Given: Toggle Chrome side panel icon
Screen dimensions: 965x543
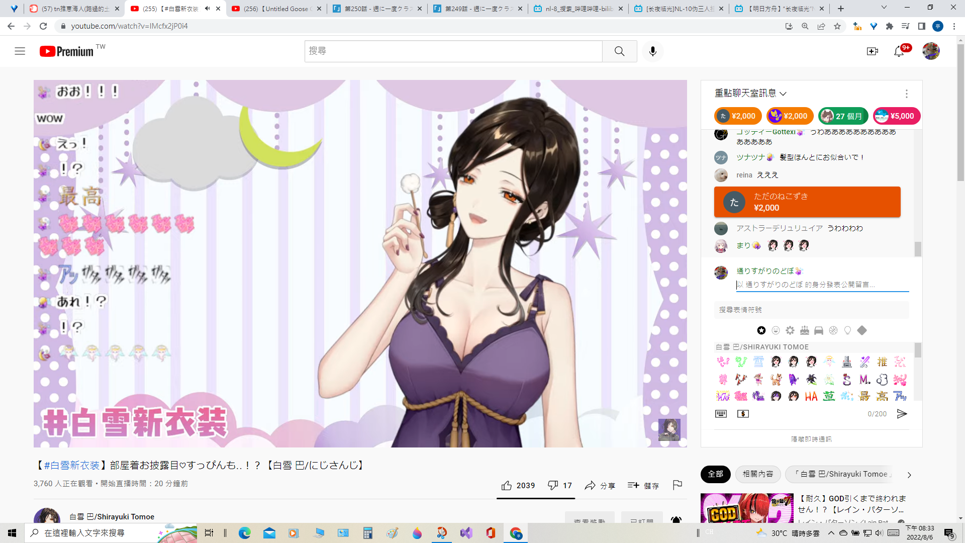Looking at the screenshot, I should pyautogui.click(x=922, y=26).
